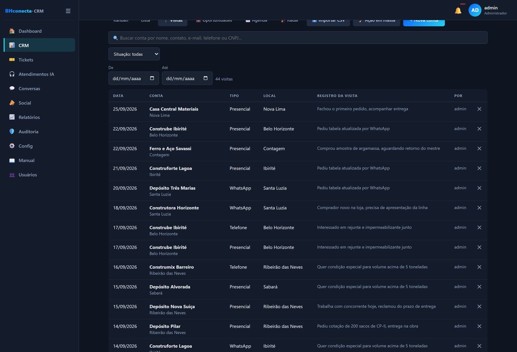Remove the Ferro e Aço Savassi visit
The image size is (517, 352).
[x=479, y=148]
